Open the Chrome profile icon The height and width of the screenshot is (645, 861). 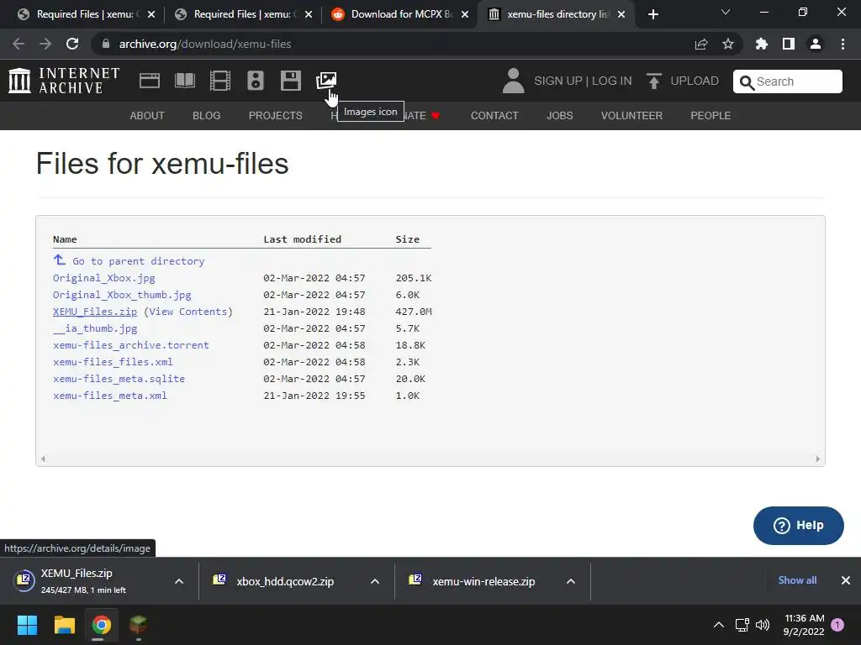tap(816, 44)
